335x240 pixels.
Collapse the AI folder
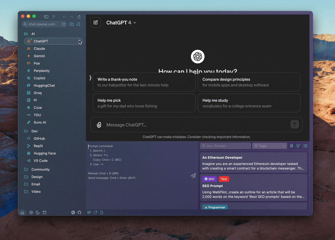click(26, 34)
